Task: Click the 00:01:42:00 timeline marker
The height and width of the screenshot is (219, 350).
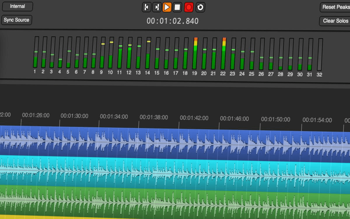Action: (x=194, y=118)
